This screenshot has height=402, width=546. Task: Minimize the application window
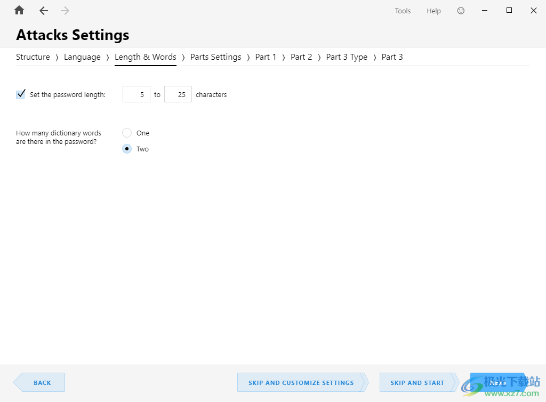(x=484, y=11)
